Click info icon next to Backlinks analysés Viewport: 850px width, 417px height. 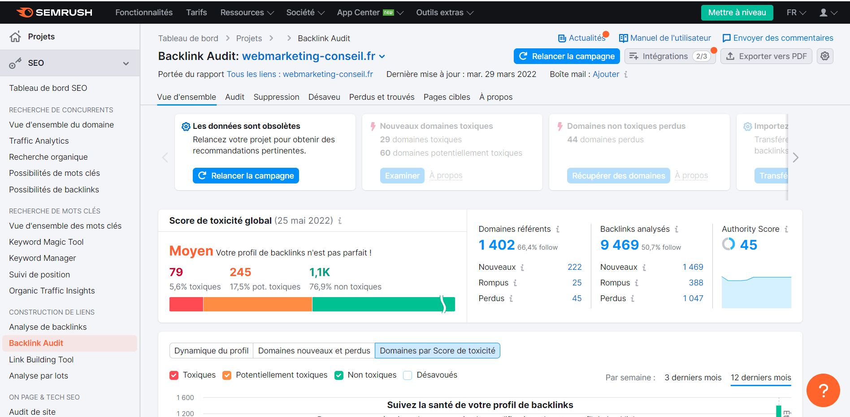click(x=677, y=229)
